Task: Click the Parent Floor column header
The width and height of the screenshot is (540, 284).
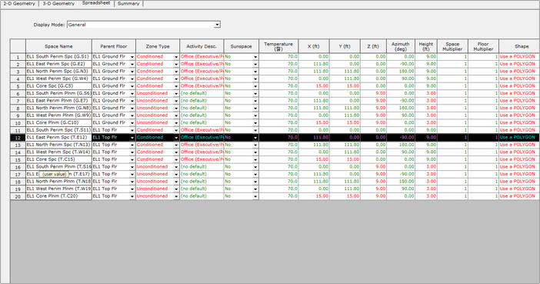Action: [x=114, y=46]
